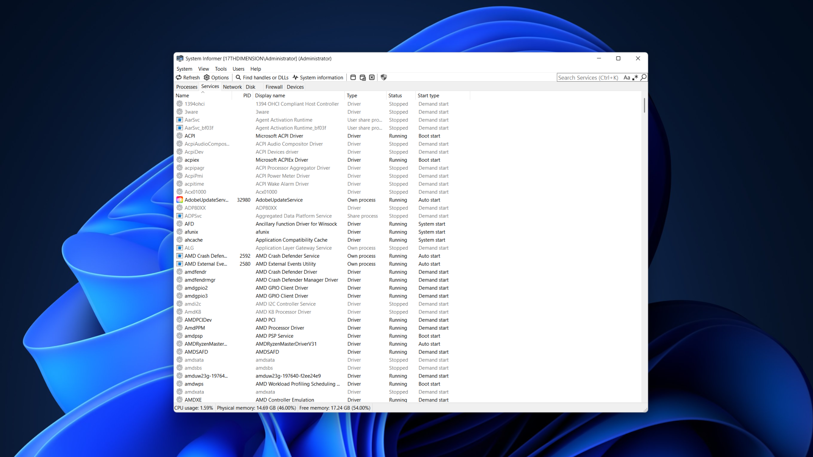Image resolution: width=813 pixels, height=457 pixels.
Task: Click the AMD Crash Defender service icon
Action: pyautogui.click(x=180, y=256)
